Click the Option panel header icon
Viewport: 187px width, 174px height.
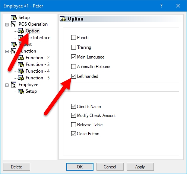[x=63, y=19]
